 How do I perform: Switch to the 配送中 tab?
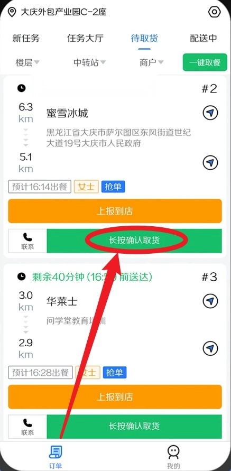pos(204,39)
